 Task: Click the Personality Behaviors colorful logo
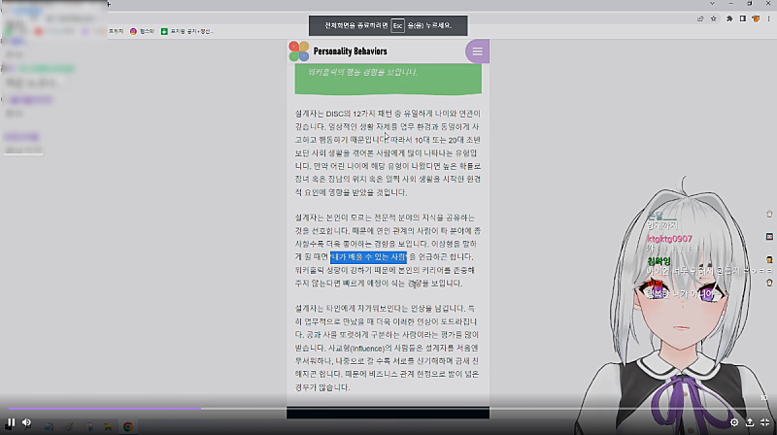299,51
